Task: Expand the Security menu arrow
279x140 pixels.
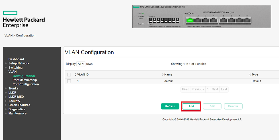Action: (6, 101)
